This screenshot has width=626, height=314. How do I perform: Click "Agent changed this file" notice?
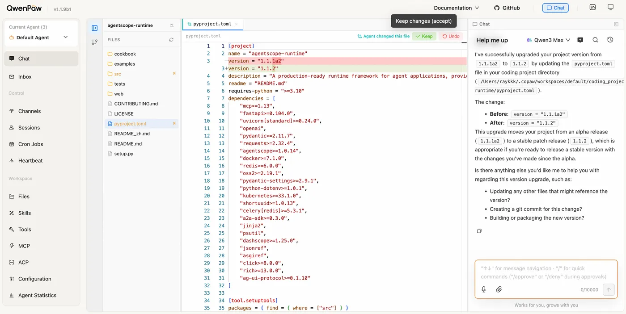[383, 36]
